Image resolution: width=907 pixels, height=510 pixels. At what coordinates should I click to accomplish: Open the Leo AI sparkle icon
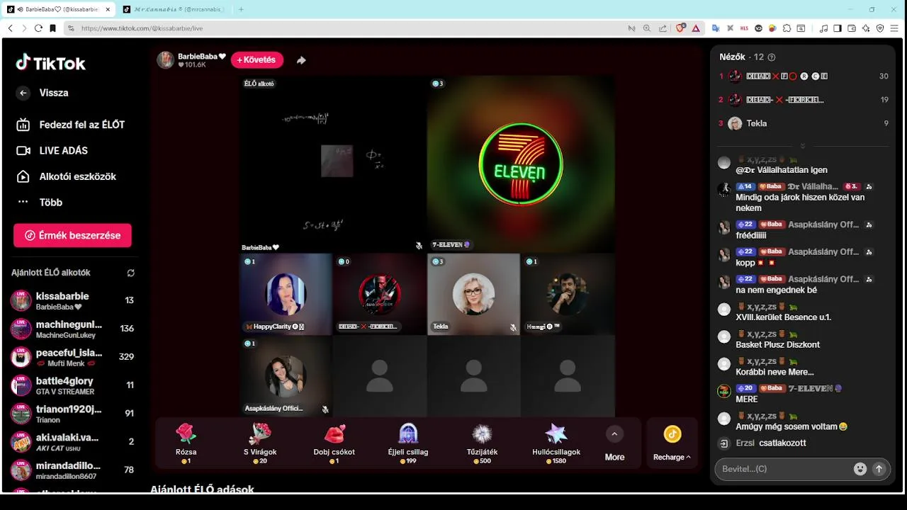coord(866,28)
